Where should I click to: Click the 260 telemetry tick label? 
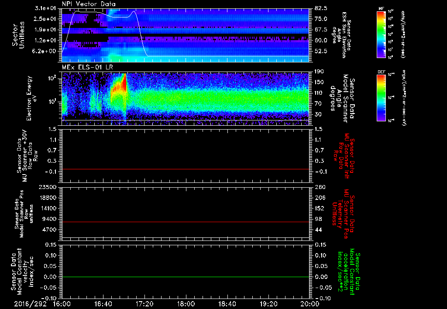320,187
